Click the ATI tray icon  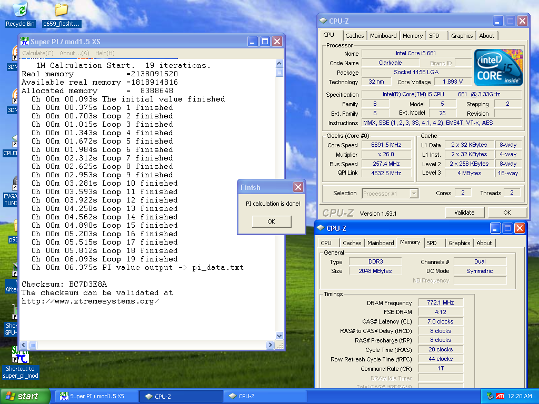click(x=500, y=396)
